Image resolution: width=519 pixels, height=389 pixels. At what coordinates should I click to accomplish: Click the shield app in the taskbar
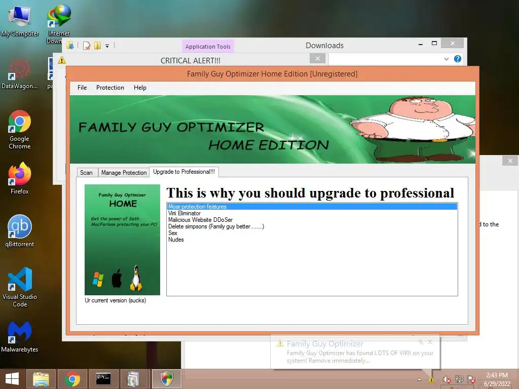point(166,379)
